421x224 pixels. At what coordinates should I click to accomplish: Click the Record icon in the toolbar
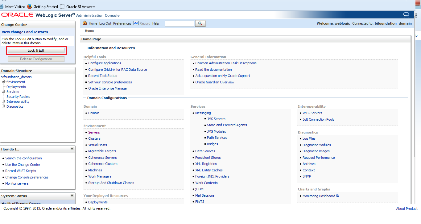point(136,23)
